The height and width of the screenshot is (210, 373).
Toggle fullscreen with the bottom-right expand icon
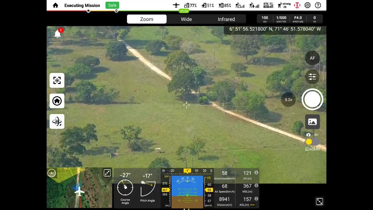(x=319, y=202)
